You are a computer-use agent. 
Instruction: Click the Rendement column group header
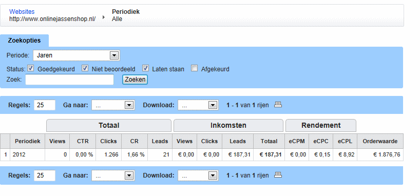(321, 125)
